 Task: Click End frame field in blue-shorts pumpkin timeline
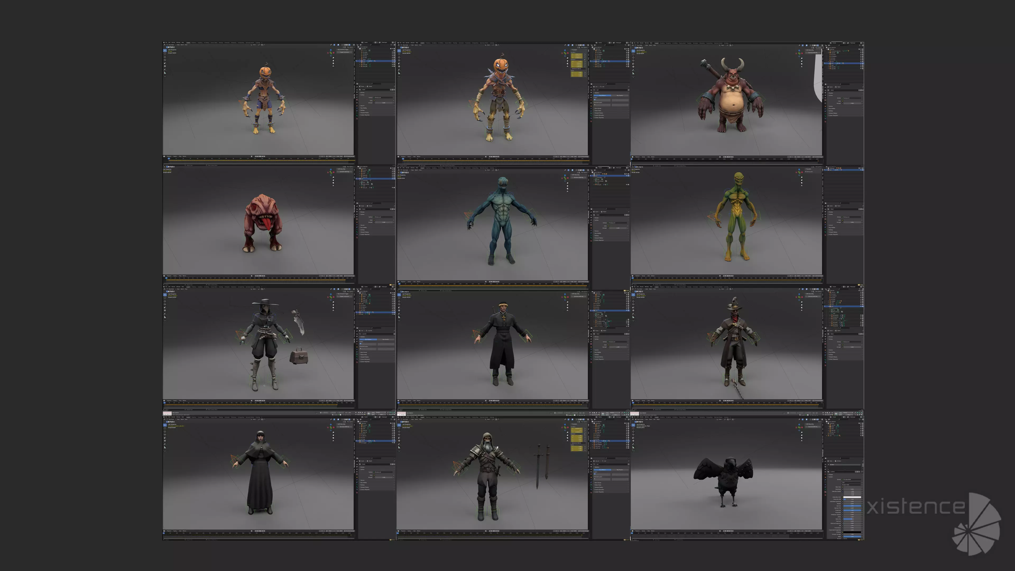click(340, 156)
